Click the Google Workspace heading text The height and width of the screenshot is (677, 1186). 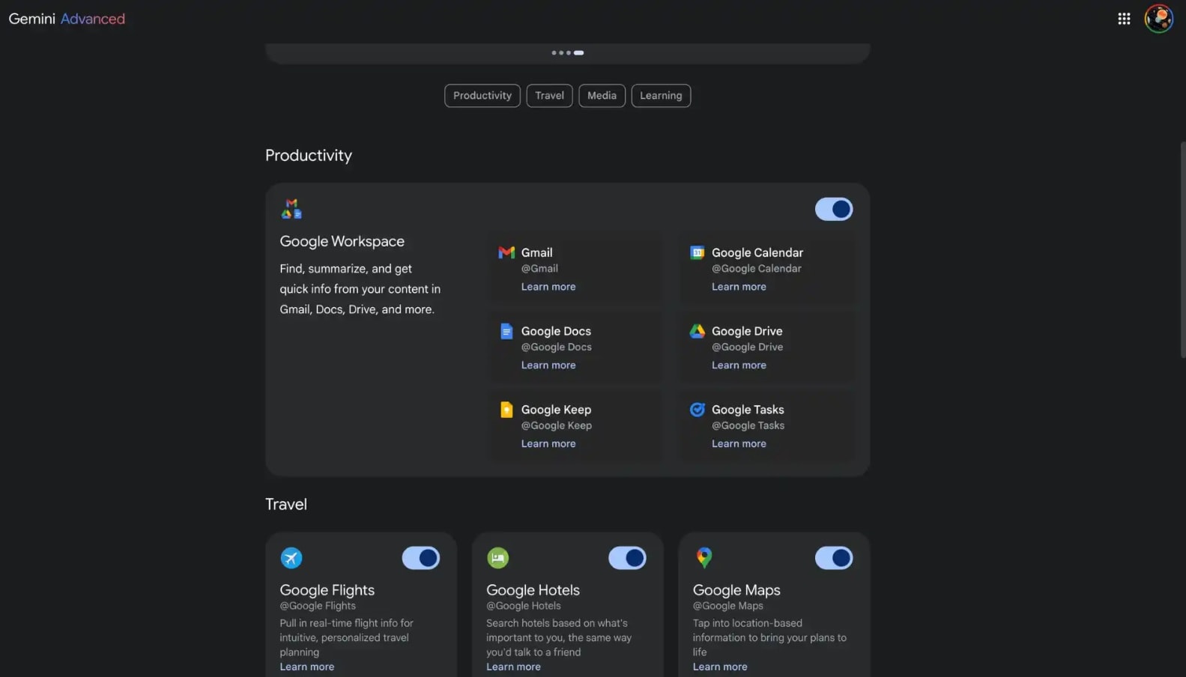[342, 241]
